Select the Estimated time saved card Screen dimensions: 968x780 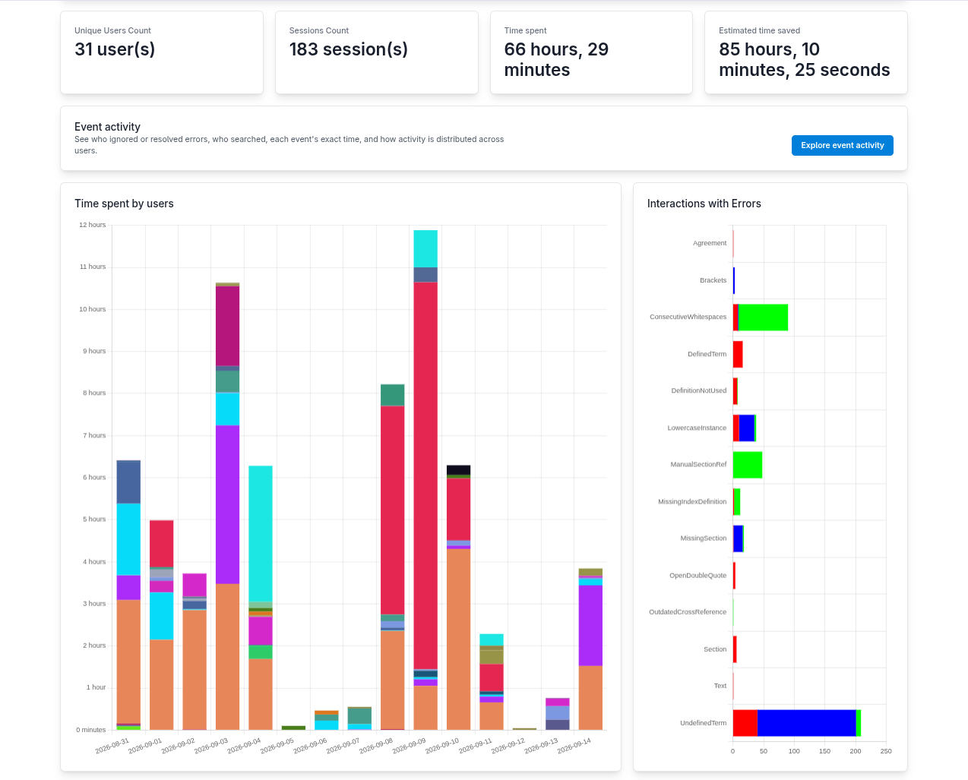(806, 52)
